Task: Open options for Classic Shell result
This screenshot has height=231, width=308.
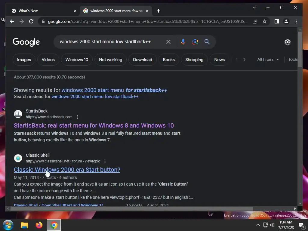Action: pyautogui.click(x=105, y=161)
